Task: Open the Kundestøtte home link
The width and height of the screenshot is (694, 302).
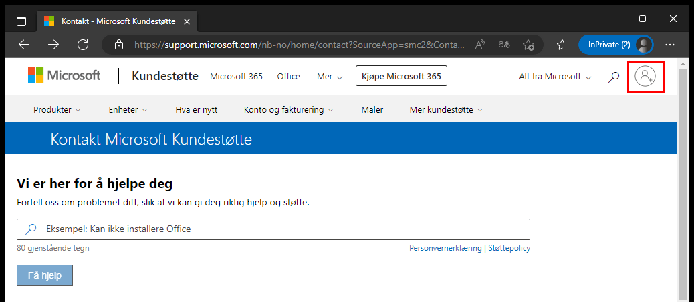Action: click(x=165, y=76)
